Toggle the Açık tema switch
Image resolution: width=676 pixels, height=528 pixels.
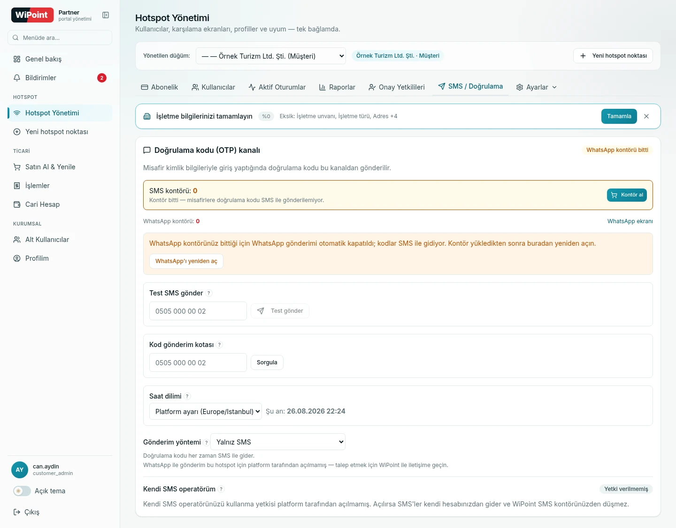click(22, 491)
